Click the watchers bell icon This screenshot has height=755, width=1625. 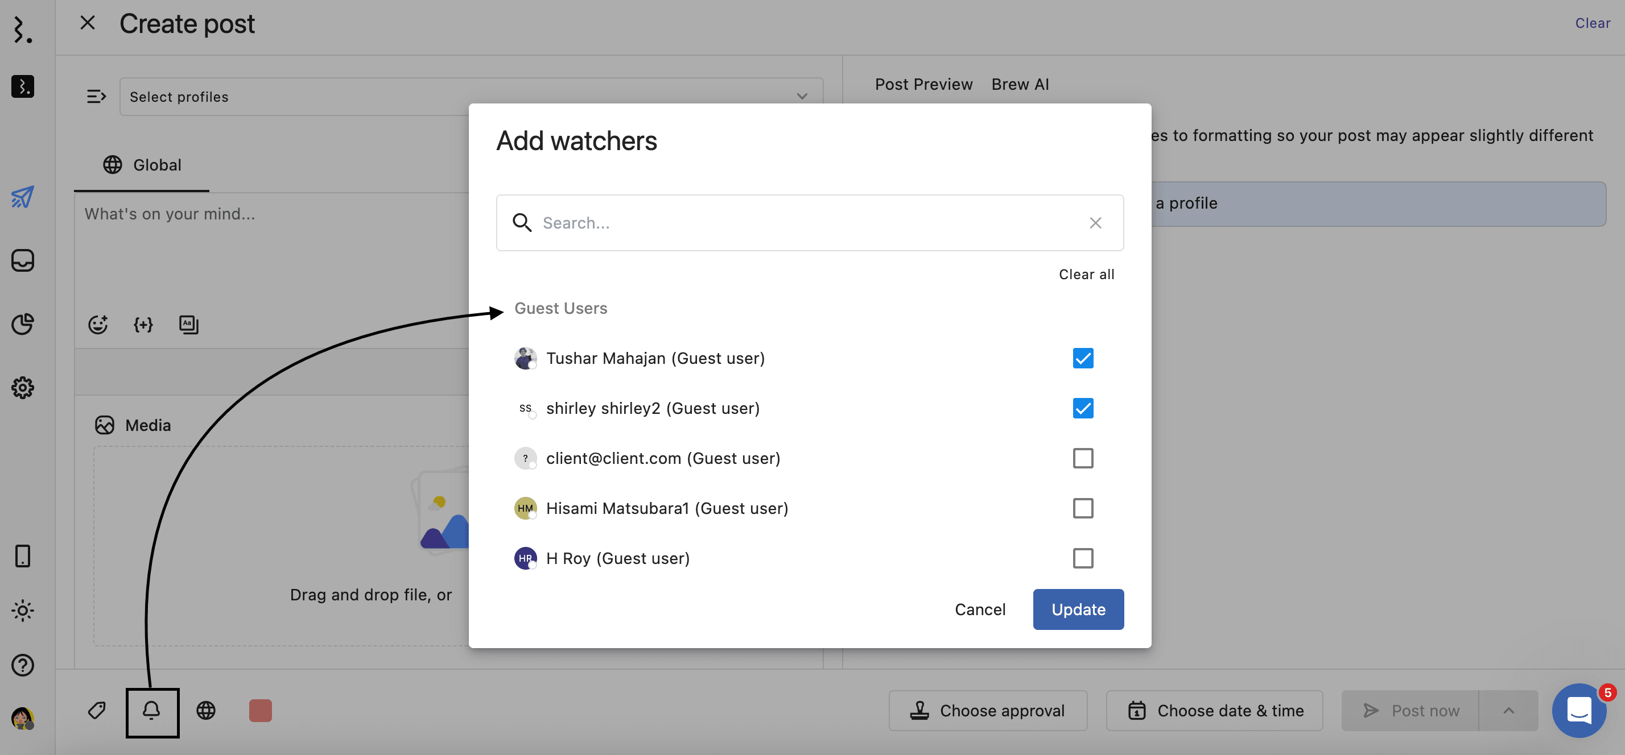[x=151, y=711]
